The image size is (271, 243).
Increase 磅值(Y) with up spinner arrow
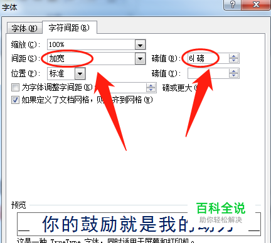tap(233, 71)
